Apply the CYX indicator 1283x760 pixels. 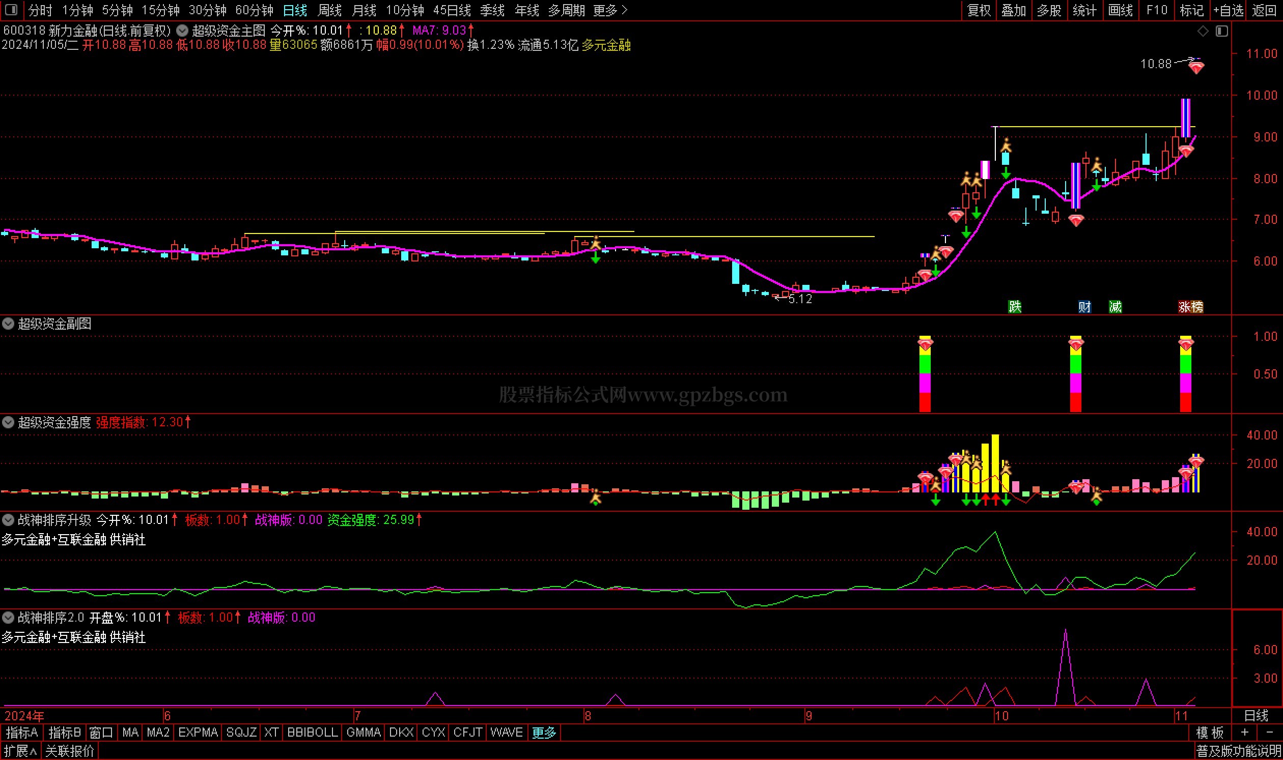[433, 733]
